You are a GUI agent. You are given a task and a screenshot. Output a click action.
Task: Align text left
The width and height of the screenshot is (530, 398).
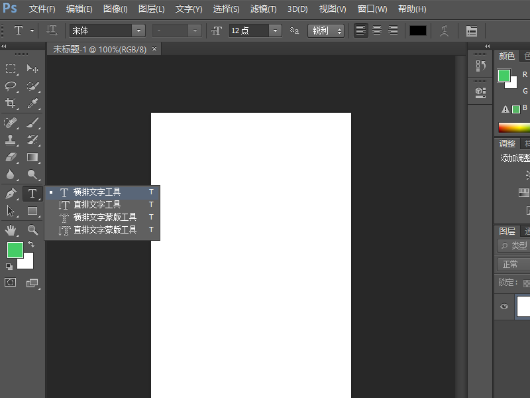coord(361,31)
